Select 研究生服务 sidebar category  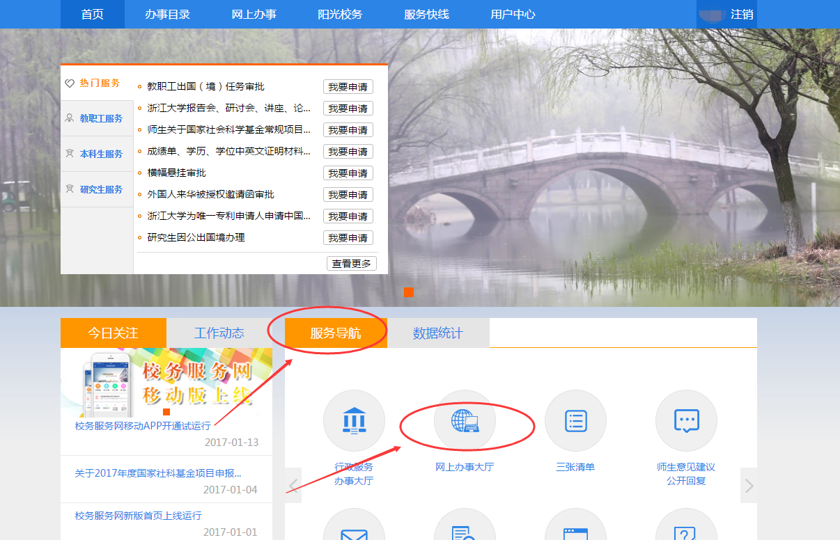[97, 190]
